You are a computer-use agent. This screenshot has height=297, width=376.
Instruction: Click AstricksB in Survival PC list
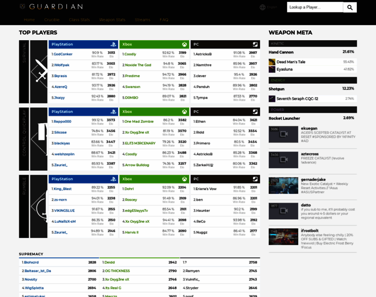[x=203, y=54]
